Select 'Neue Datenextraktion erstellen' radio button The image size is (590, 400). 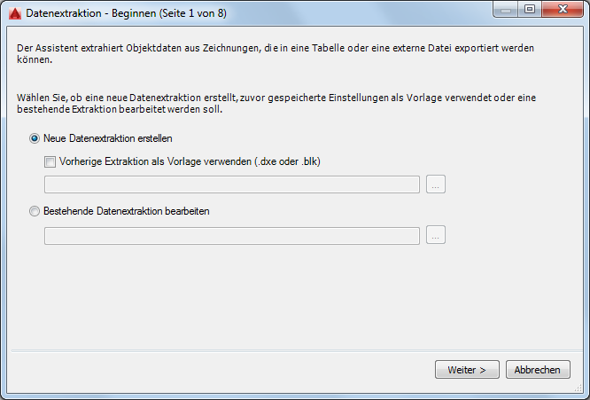coord(35,138)
